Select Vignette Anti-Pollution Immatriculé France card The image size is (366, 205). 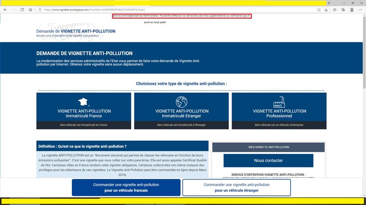tap(84, 111)
